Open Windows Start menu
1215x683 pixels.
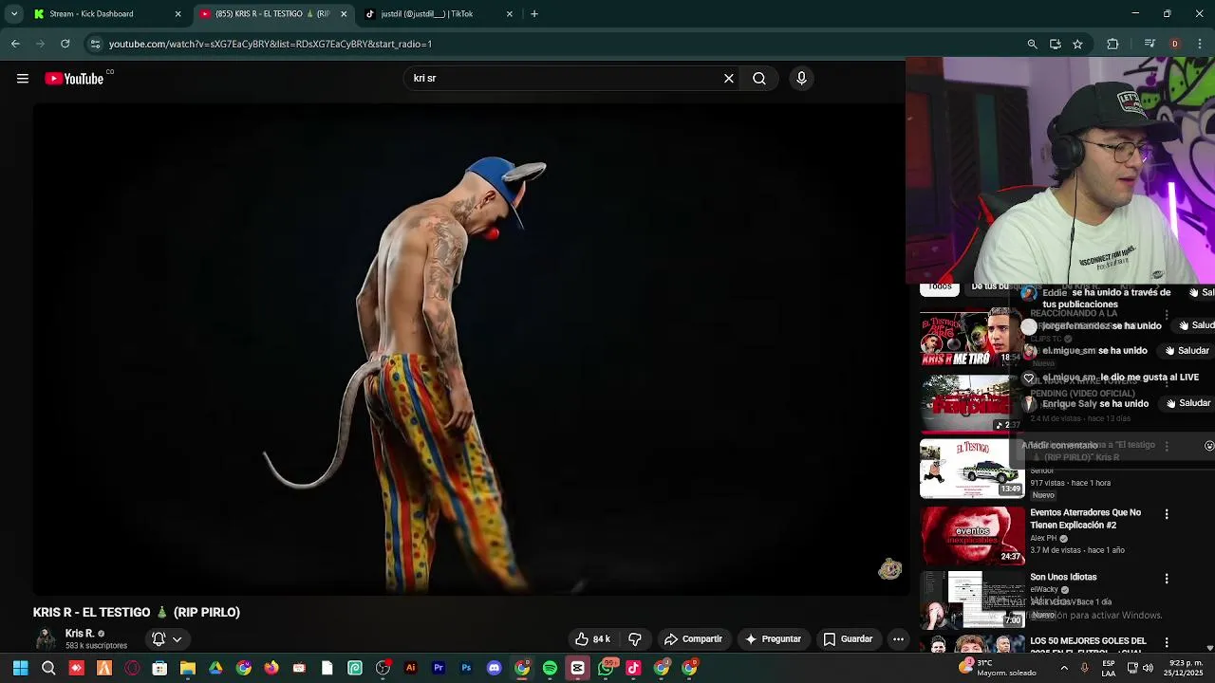[x=20, y=669]
